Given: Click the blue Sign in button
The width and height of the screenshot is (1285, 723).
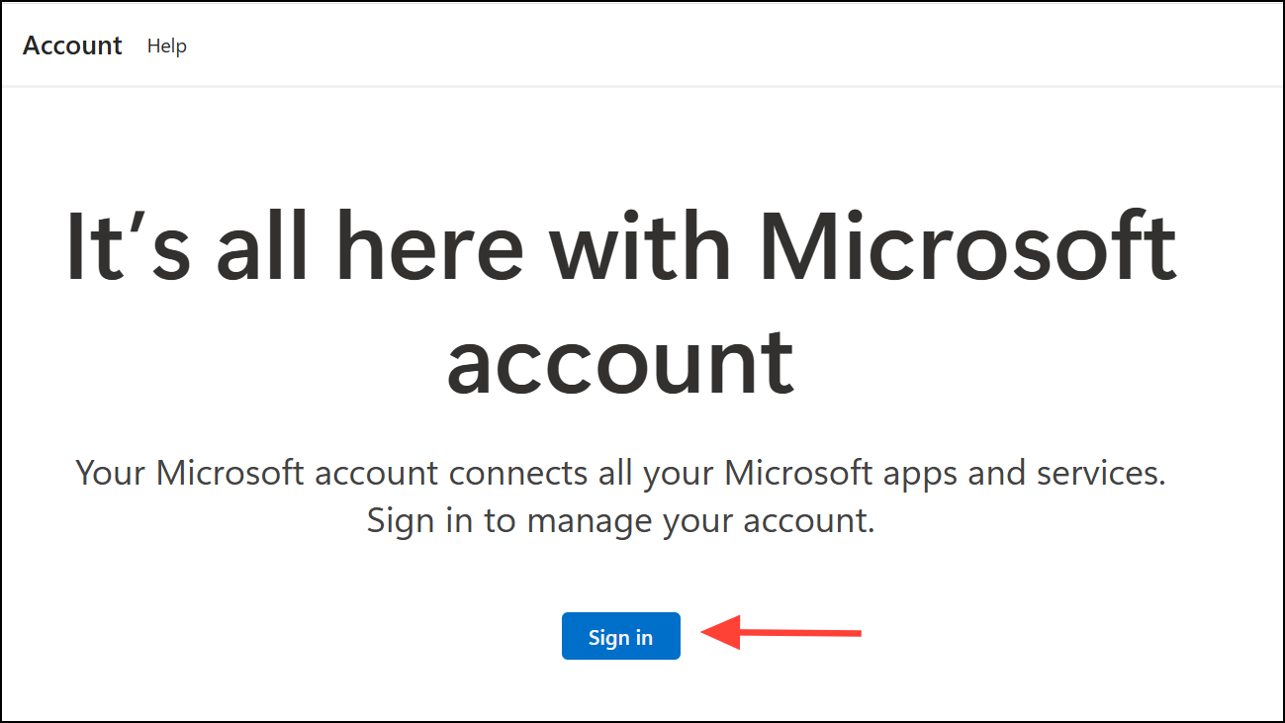Looking at the screenshot, I should [620, 636].
